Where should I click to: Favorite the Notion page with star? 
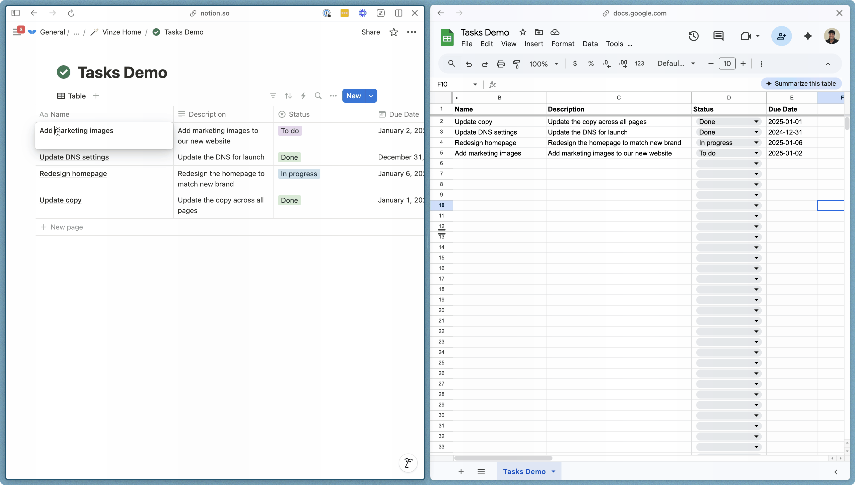(394, 32)
